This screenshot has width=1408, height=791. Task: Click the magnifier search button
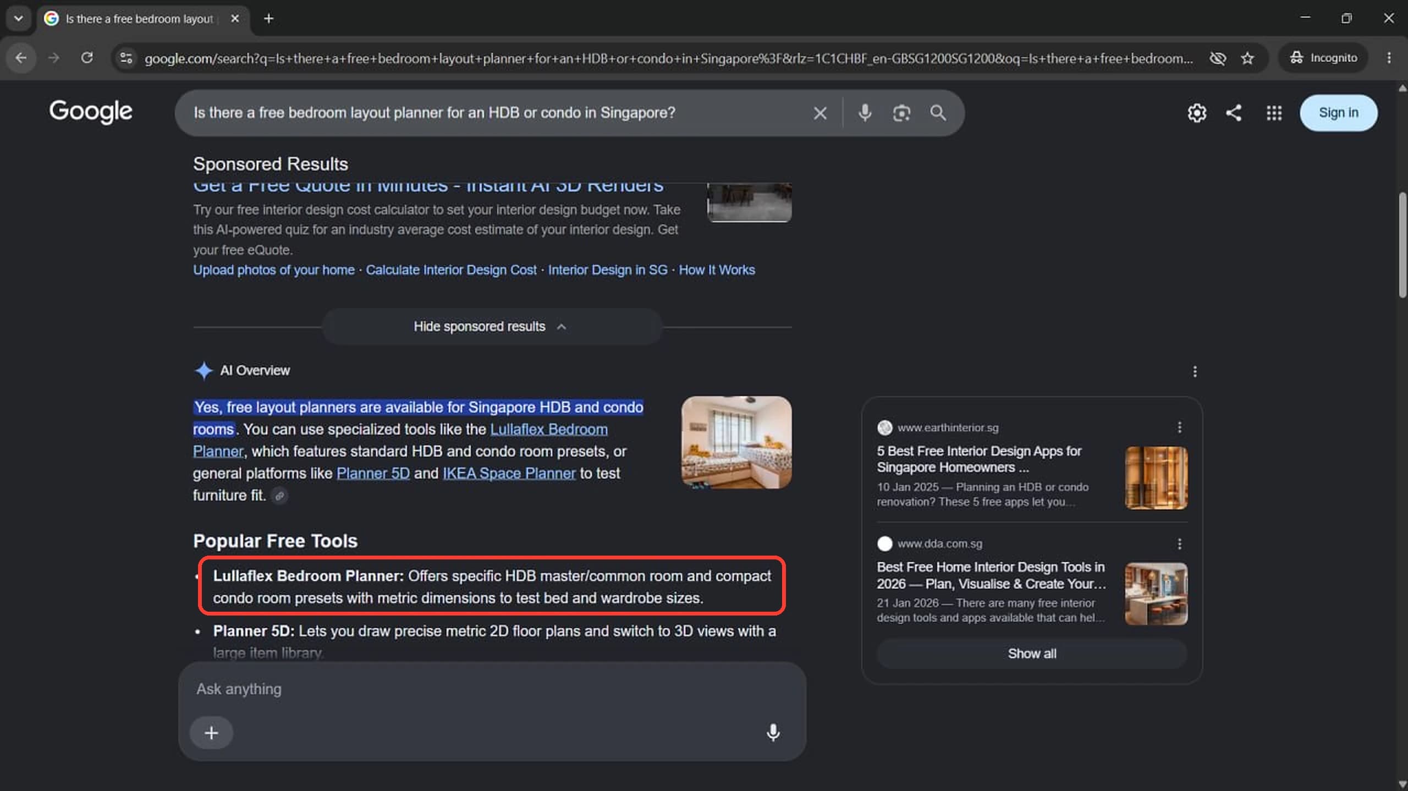938,113
